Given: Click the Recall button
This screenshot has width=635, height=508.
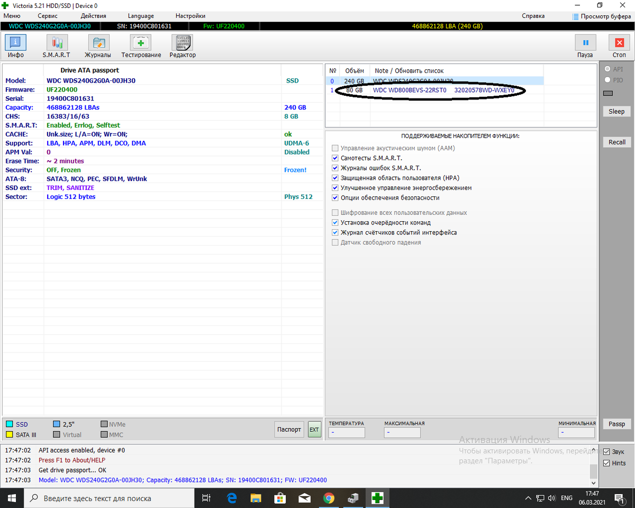Looking at the screenshot, I should [616, 142].
